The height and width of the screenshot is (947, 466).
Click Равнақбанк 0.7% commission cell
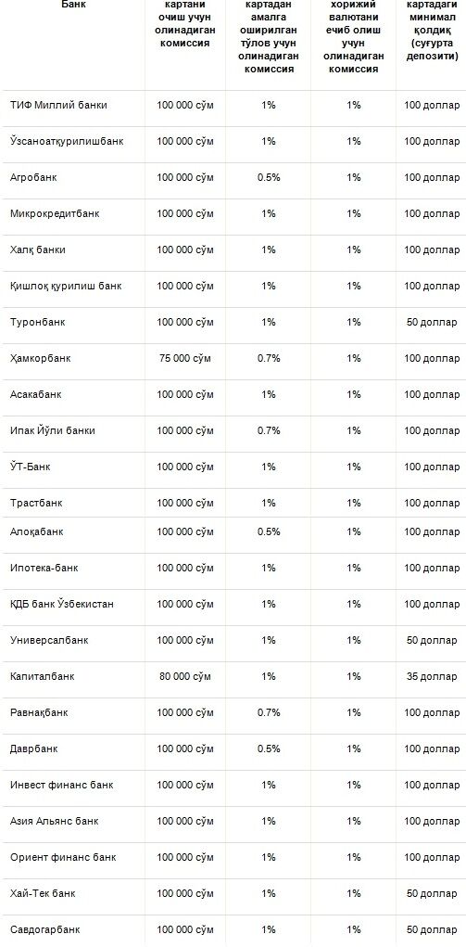(269, 713)
